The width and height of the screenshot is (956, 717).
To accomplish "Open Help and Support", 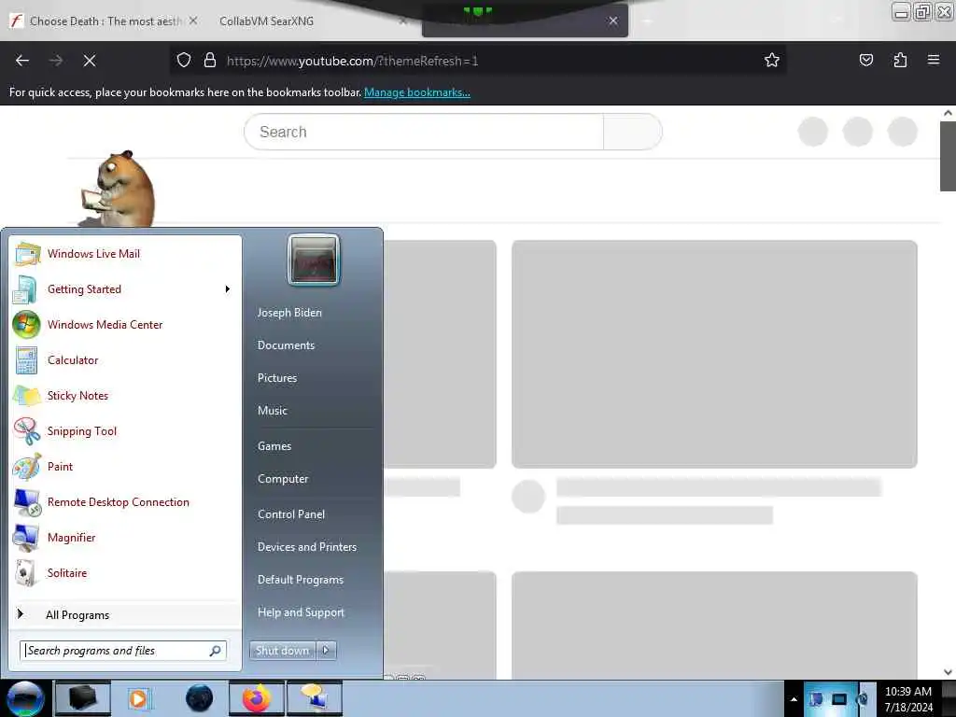I will (301, 612).
